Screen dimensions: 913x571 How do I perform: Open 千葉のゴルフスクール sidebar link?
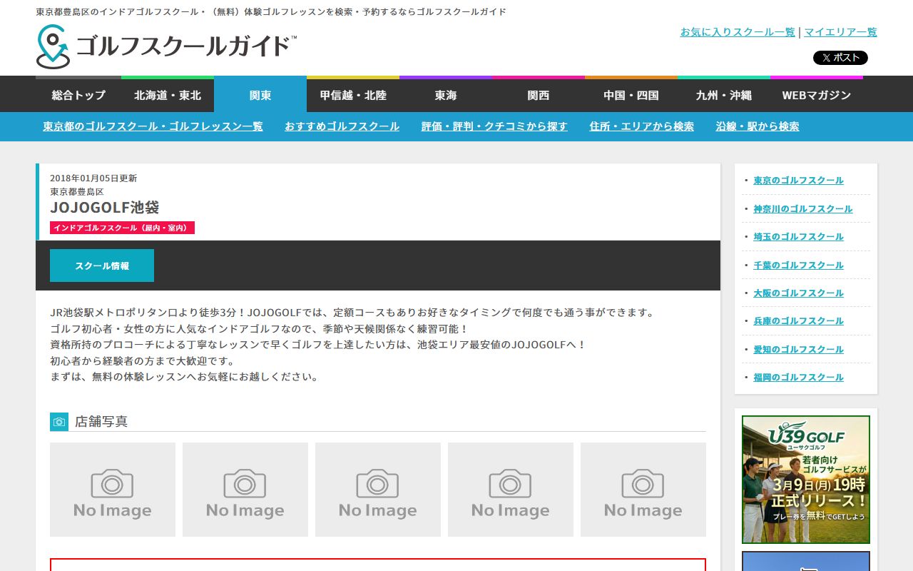tap(798, 266)
